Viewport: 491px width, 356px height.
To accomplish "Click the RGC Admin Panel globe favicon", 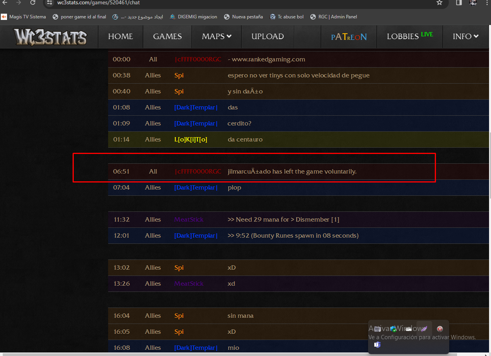I will (x=313, y=17).
